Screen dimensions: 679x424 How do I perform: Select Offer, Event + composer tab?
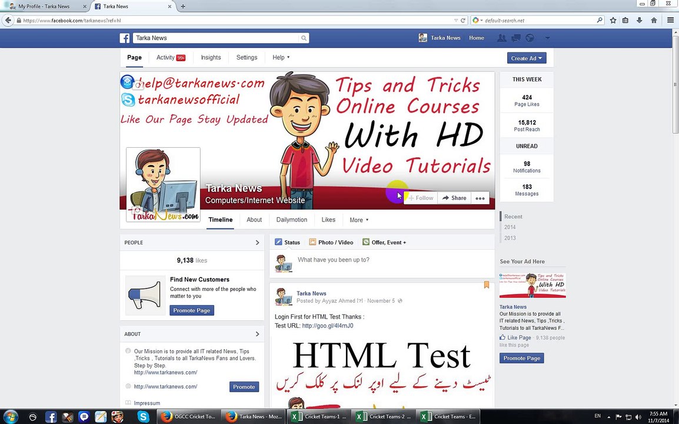click(384, 243)
